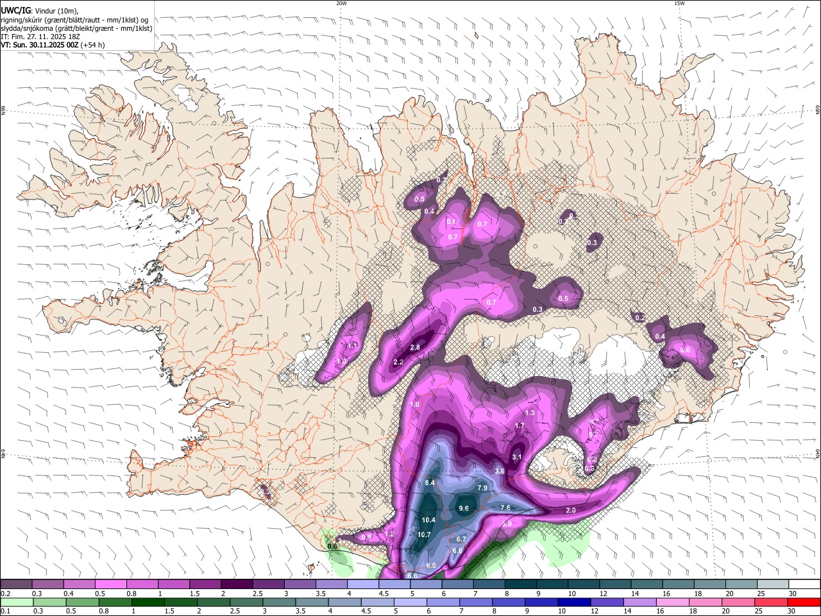Select the 9.6 value on the map
This screenshot has width=821, height=616.
pyautogui.click(x=464, y=508)
